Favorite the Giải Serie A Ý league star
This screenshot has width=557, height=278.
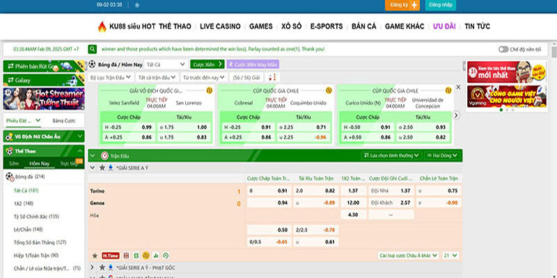point(103,168)
